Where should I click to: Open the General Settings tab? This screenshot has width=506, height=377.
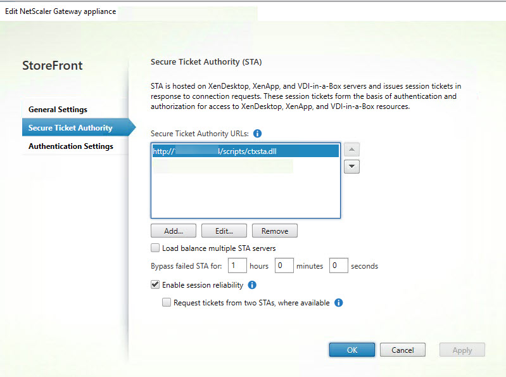pyautogui.click(x=58, y=110)
